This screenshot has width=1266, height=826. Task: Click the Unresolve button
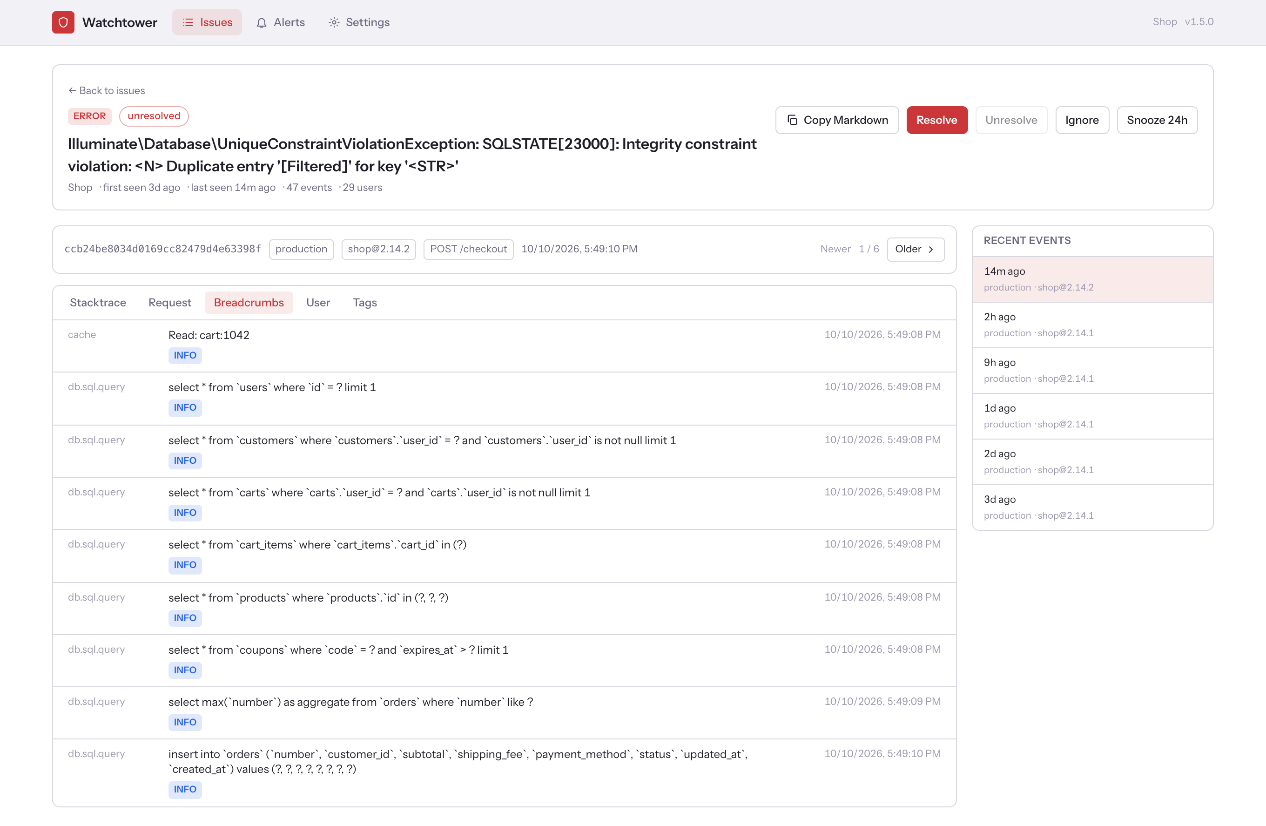point(1011,120)
